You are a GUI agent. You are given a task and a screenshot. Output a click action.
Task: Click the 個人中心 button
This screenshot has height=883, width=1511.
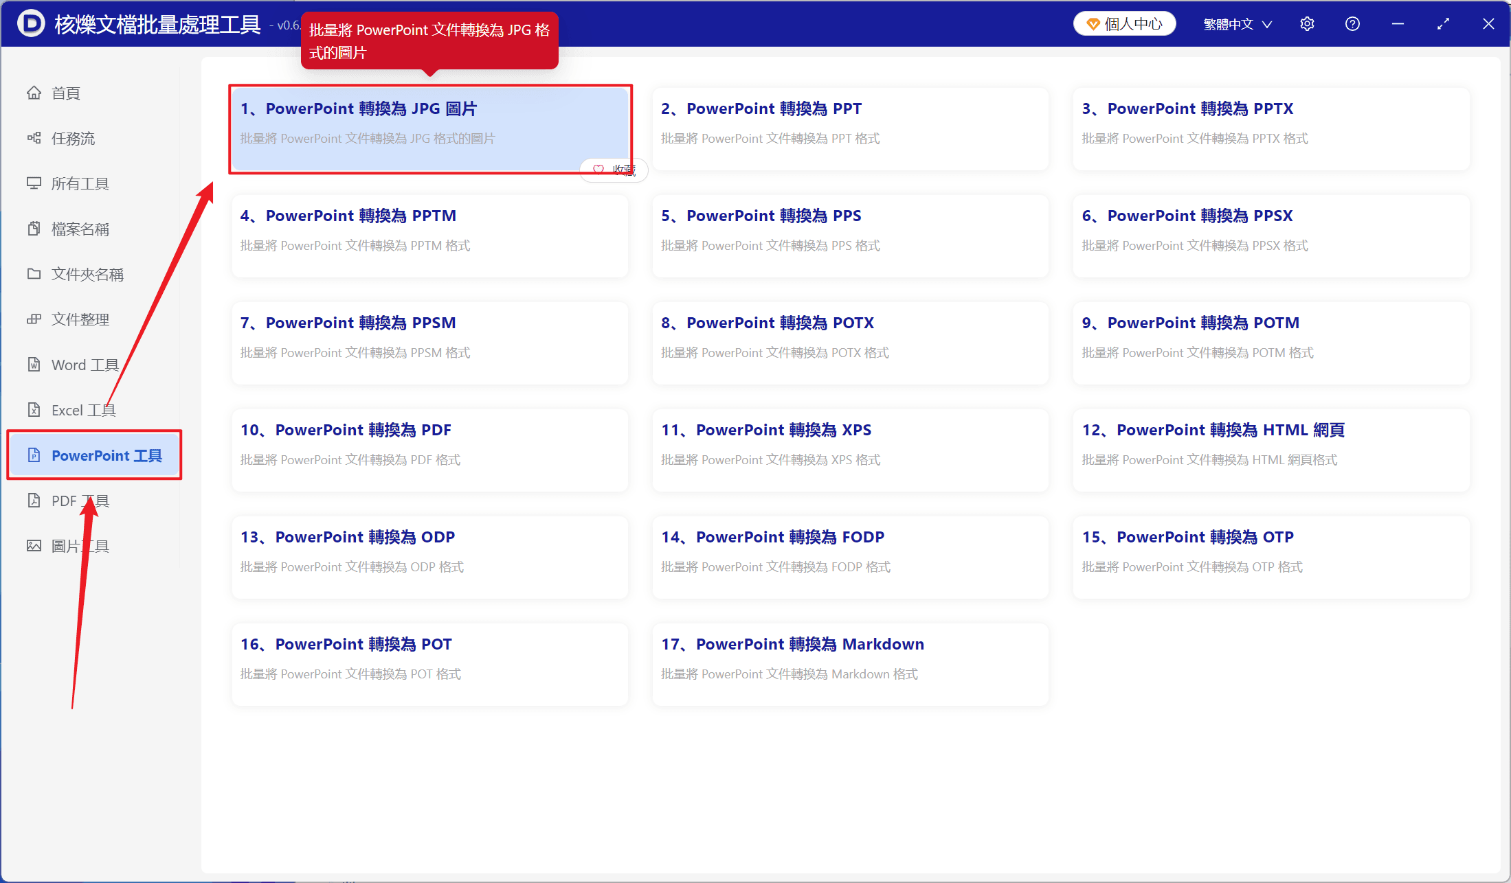1124,24
